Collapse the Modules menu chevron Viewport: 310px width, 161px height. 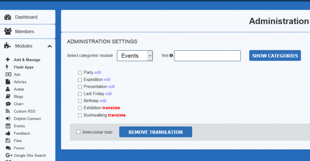(x=50, y=46)
